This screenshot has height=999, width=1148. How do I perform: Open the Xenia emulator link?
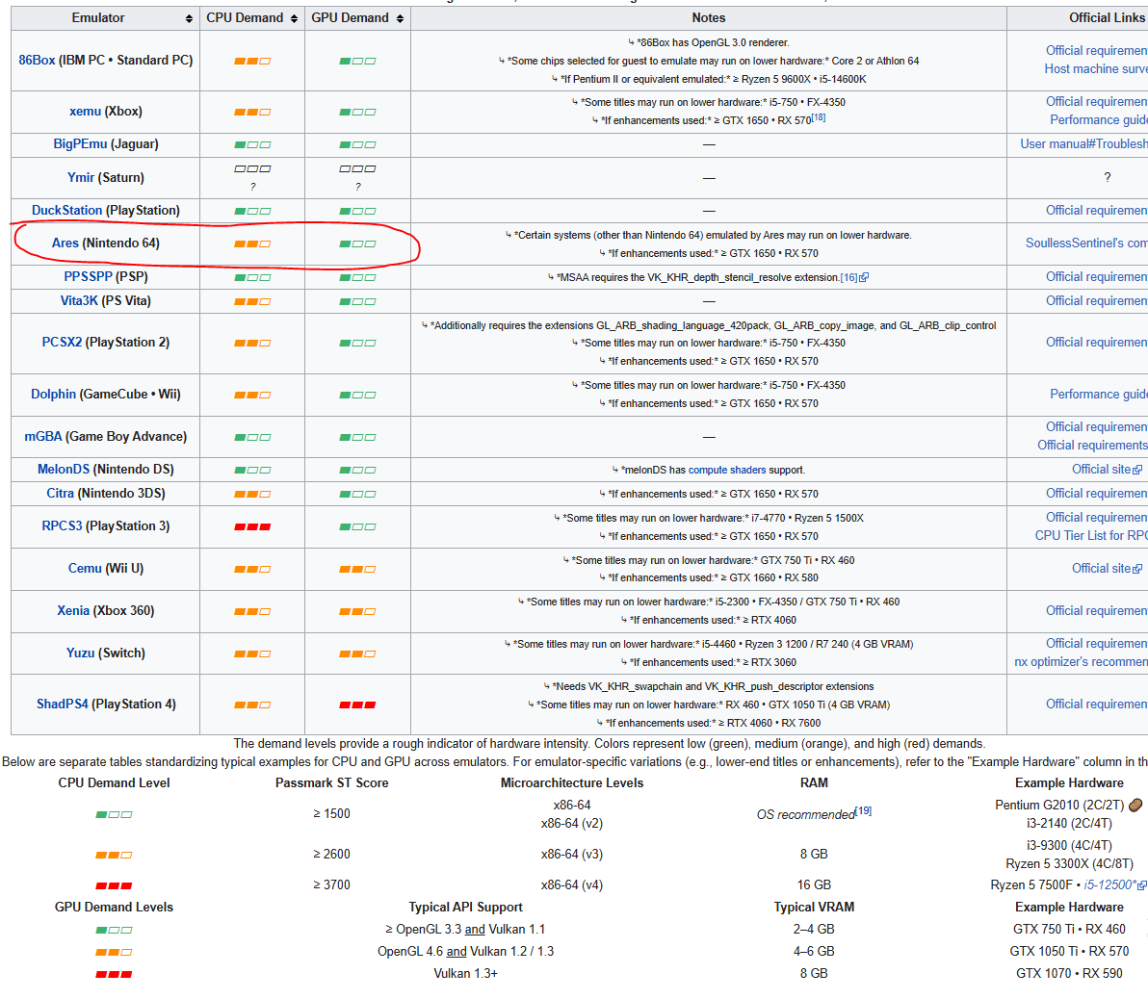73,610
